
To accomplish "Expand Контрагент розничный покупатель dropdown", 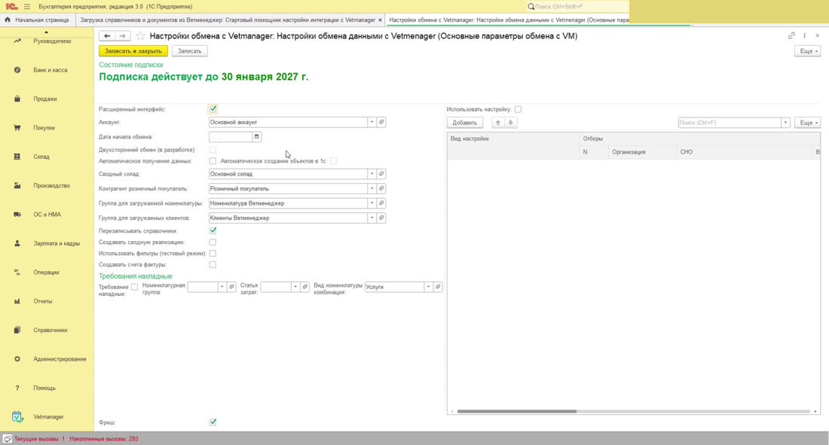I will pos(372,189).
